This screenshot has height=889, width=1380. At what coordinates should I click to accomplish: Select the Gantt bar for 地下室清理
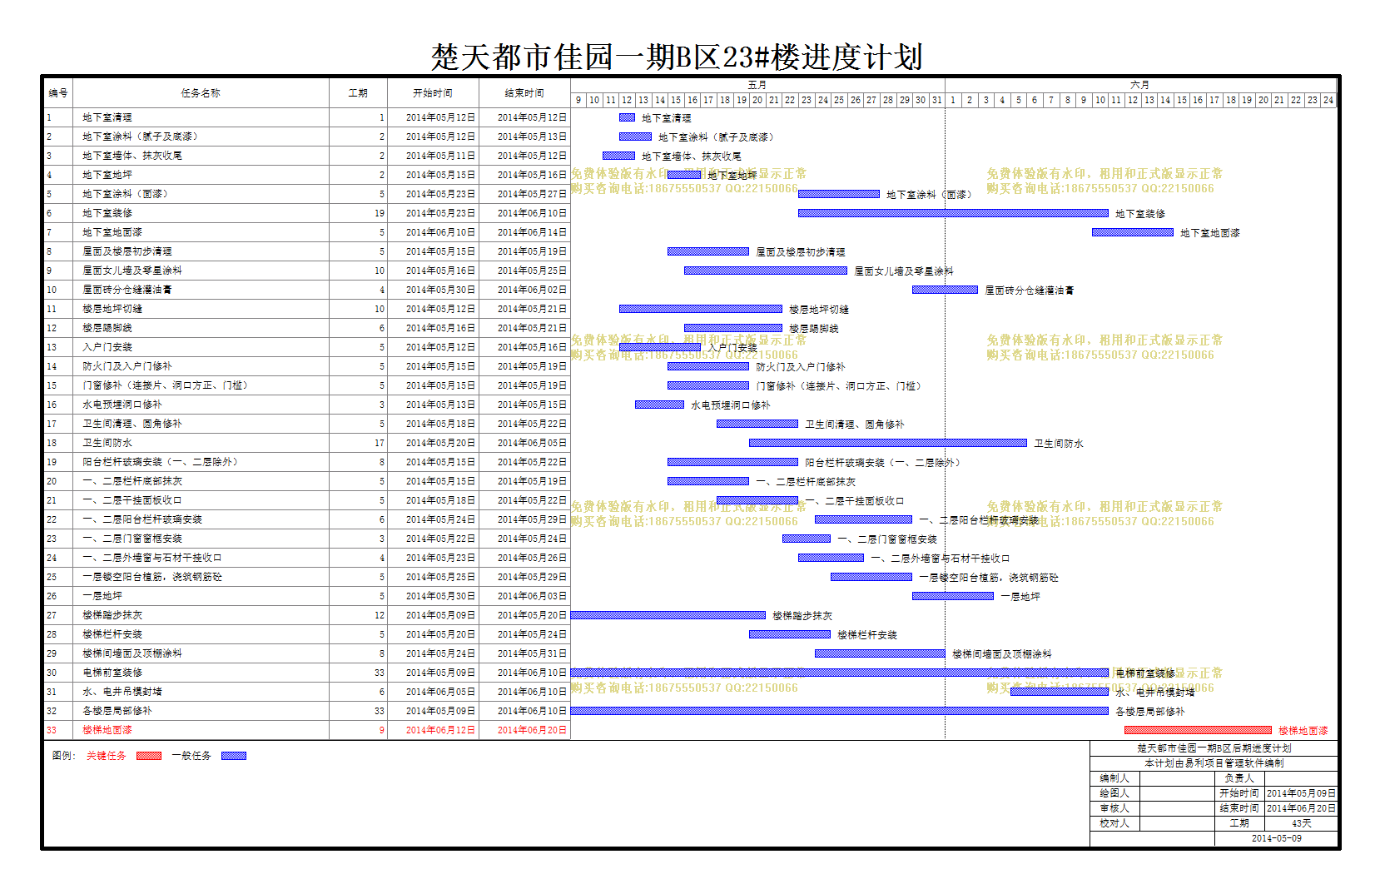click(627, 117)
